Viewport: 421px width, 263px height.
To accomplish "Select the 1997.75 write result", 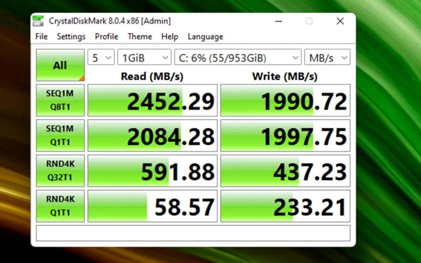I will pyautogui.click(x=285, y=135).
